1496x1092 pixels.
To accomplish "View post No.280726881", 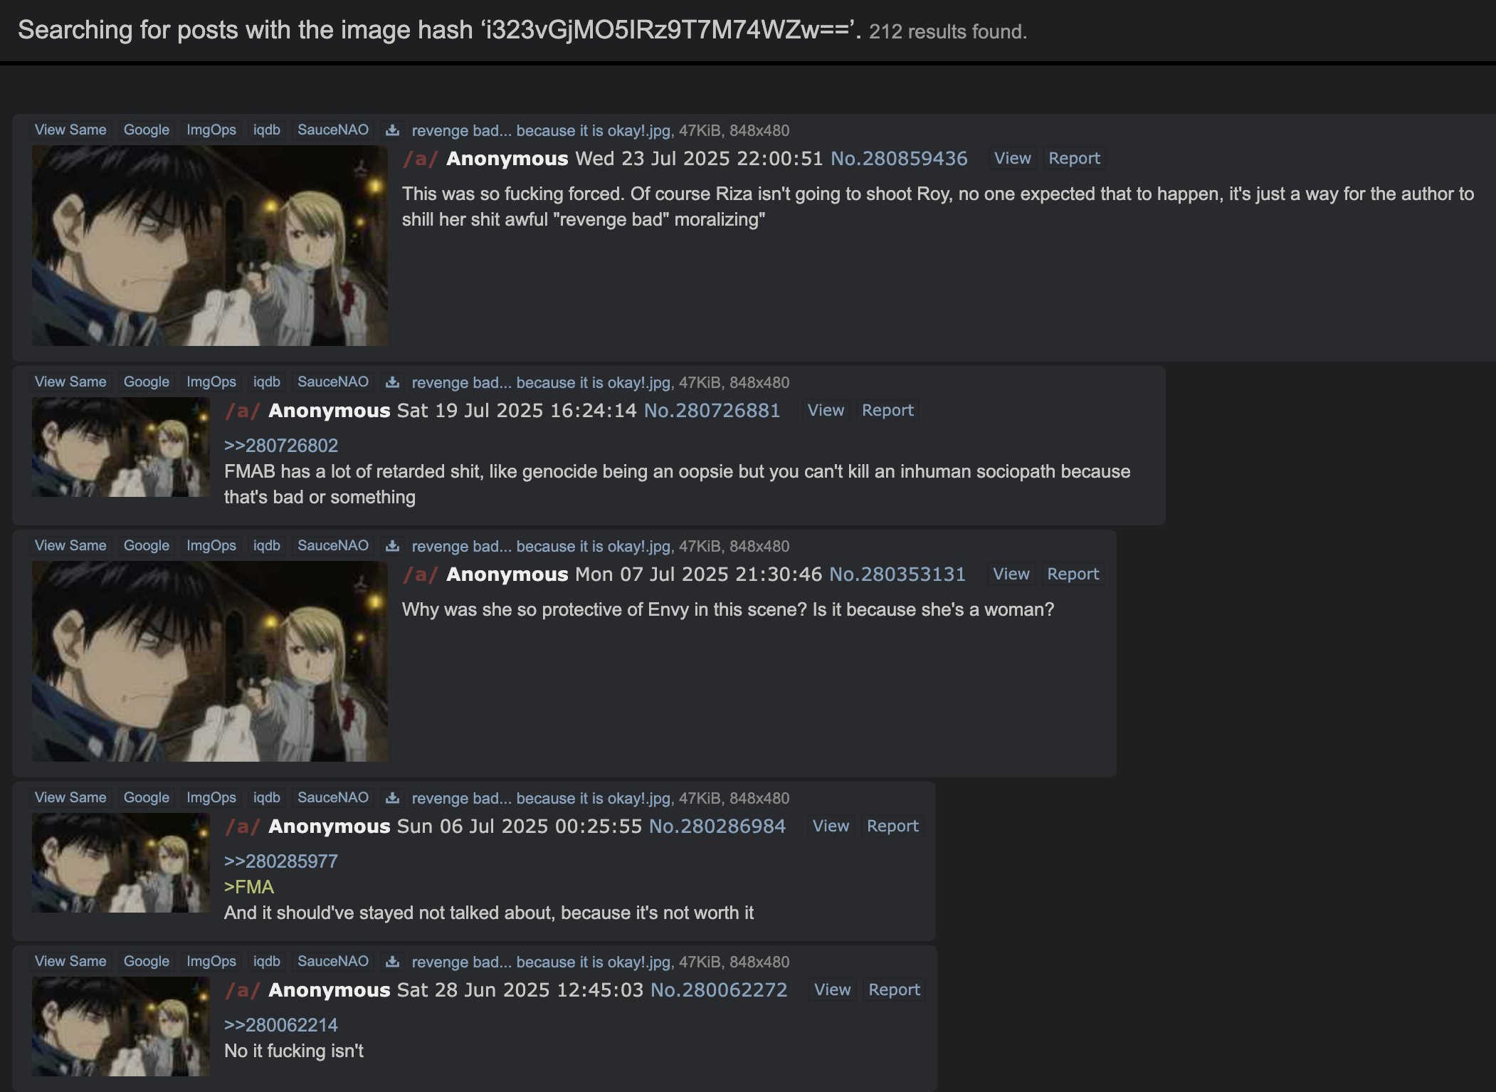I will click(x=826, y=411).
